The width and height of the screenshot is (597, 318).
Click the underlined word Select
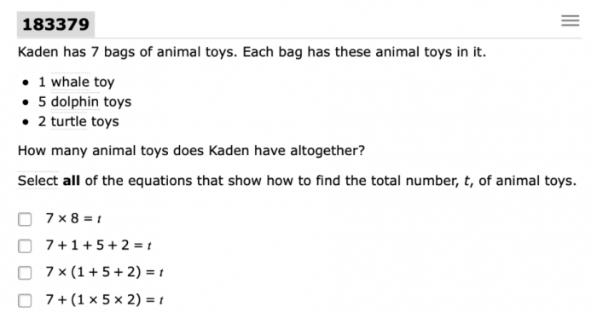(x=38, y=180)
